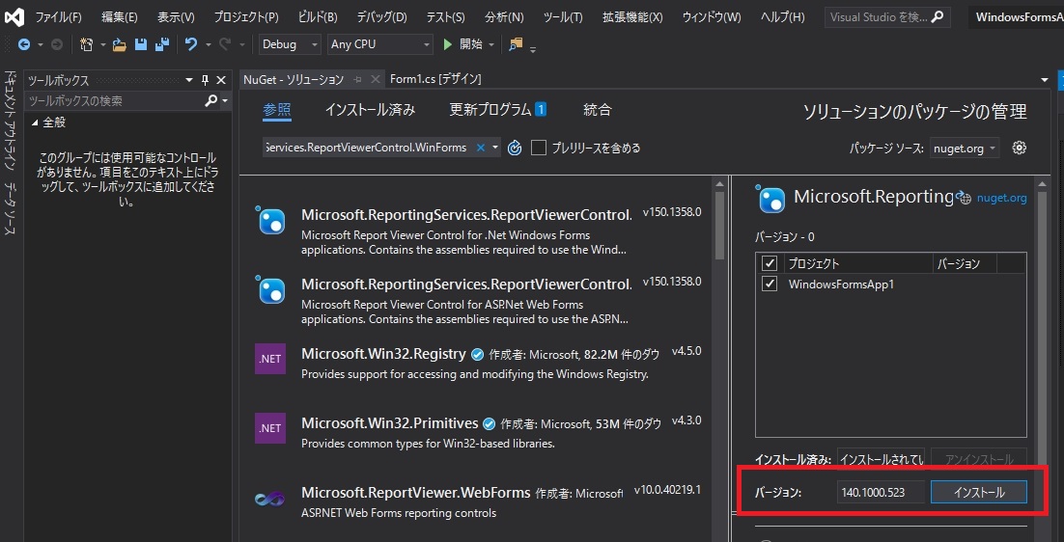The width and height of the screenshot is (1064, 542).
Task: Click the disabled アンインストール button
Action: pyautogui.click(x=978, y=459)
